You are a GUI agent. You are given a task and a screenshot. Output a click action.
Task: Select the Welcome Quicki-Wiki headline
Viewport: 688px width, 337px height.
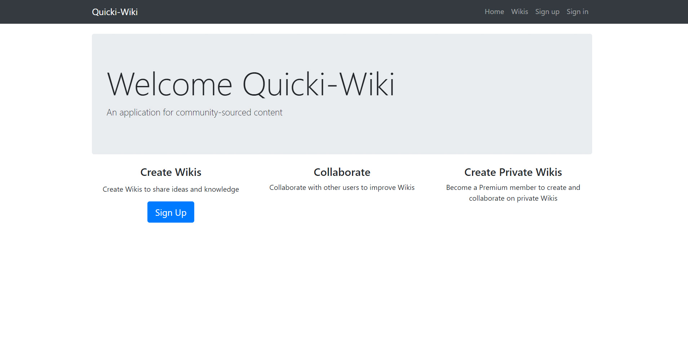pyautogui.click(x=251, y=84)
